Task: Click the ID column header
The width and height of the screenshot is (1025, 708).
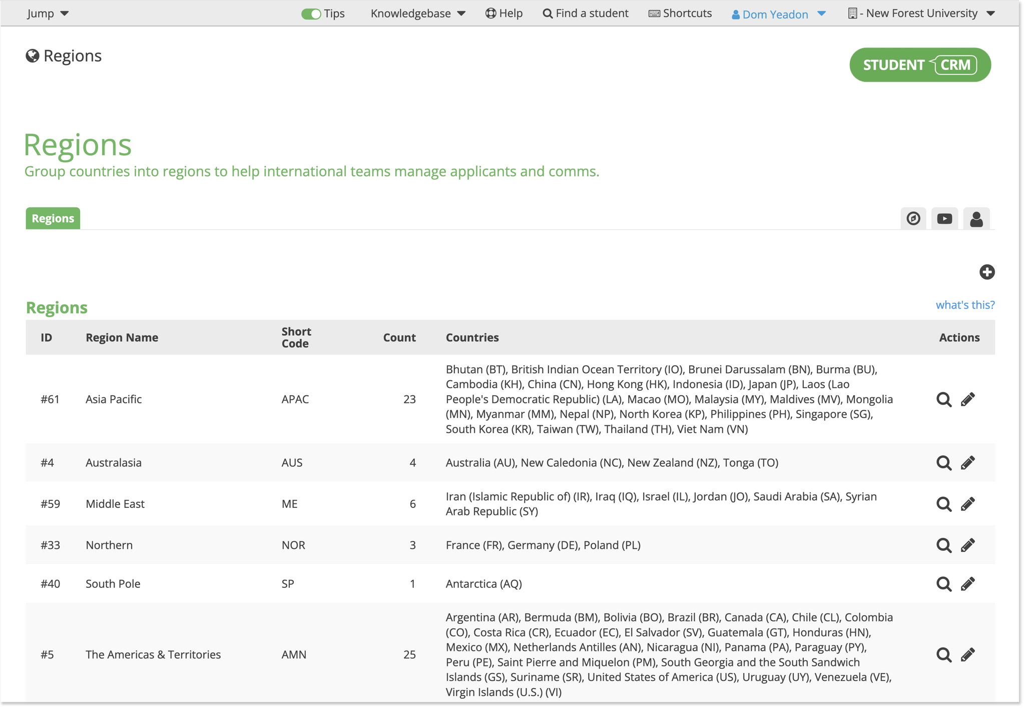Action: pos(46,338)
